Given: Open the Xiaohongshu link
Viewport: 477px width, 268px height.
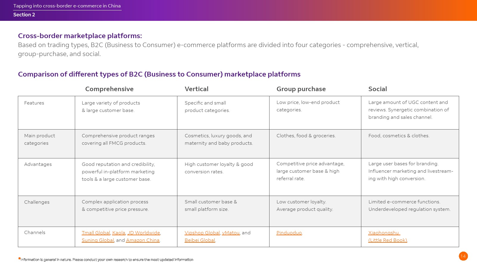Looking at the screenshot, I should point(384,233).
